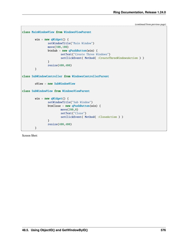The image size is (188, 244).
Task: Click the 'oView = new SubWindowView' line
Action: (55, 84)
